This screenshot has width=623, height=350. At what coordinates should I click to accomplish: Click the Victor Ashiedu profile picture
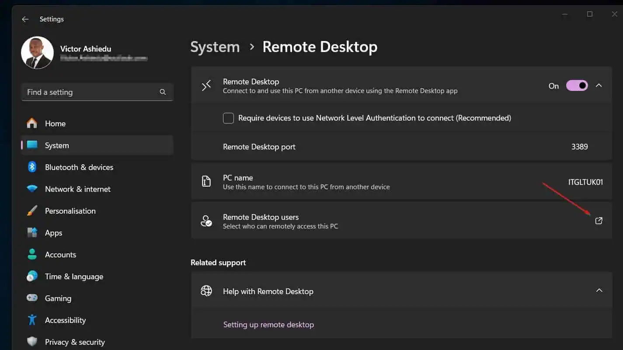[x=37, y=53]
